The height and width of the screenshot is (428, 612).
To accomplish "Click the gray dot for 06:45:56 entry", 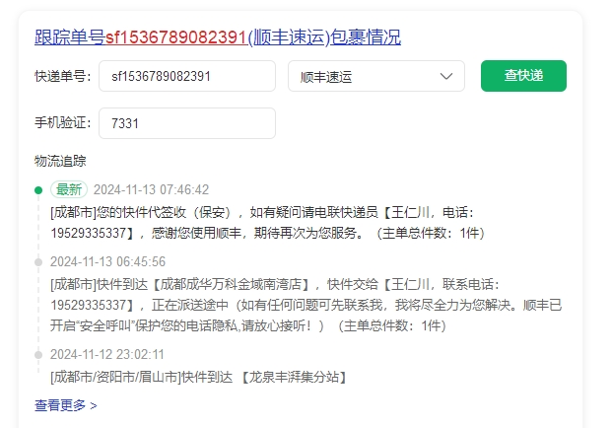I will tap(38, 262).
